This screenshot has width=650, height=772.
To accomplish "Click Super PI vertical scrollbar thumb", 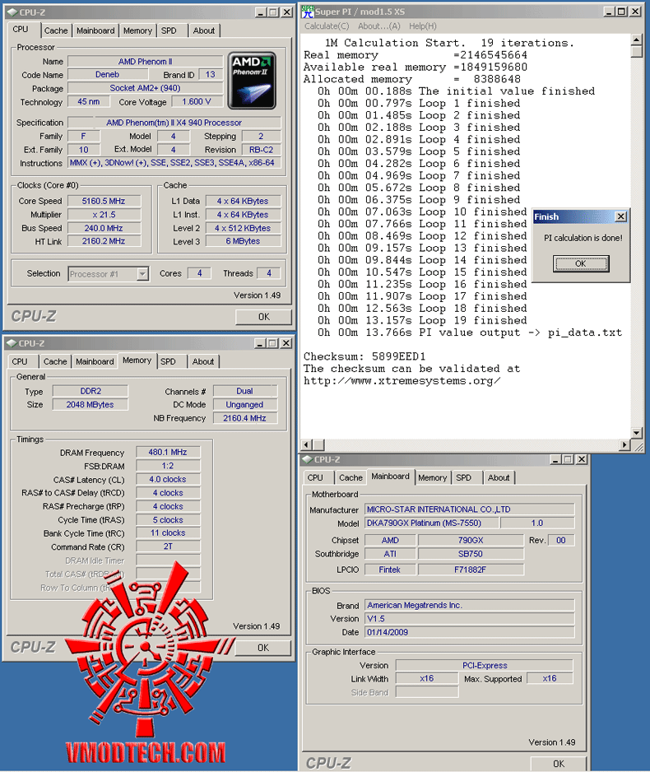I will point(636,51).
